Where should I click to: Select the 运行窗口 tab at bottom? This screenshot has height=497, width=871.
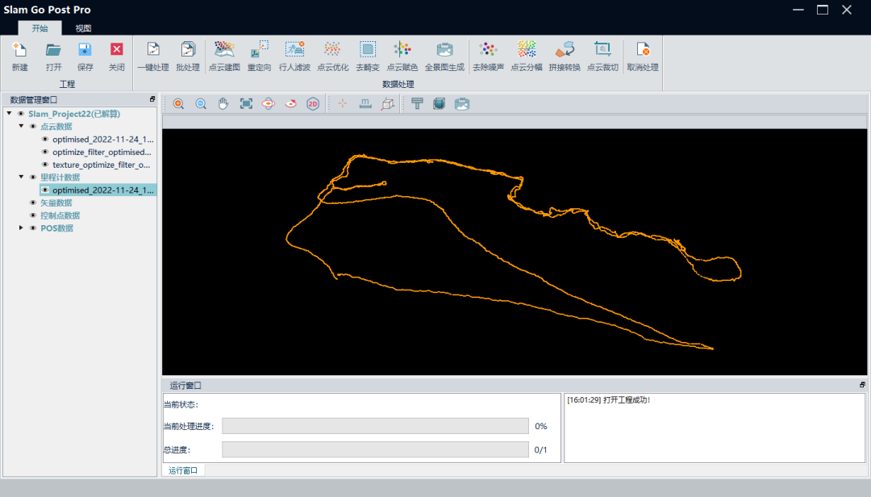[x=183, y=470]
